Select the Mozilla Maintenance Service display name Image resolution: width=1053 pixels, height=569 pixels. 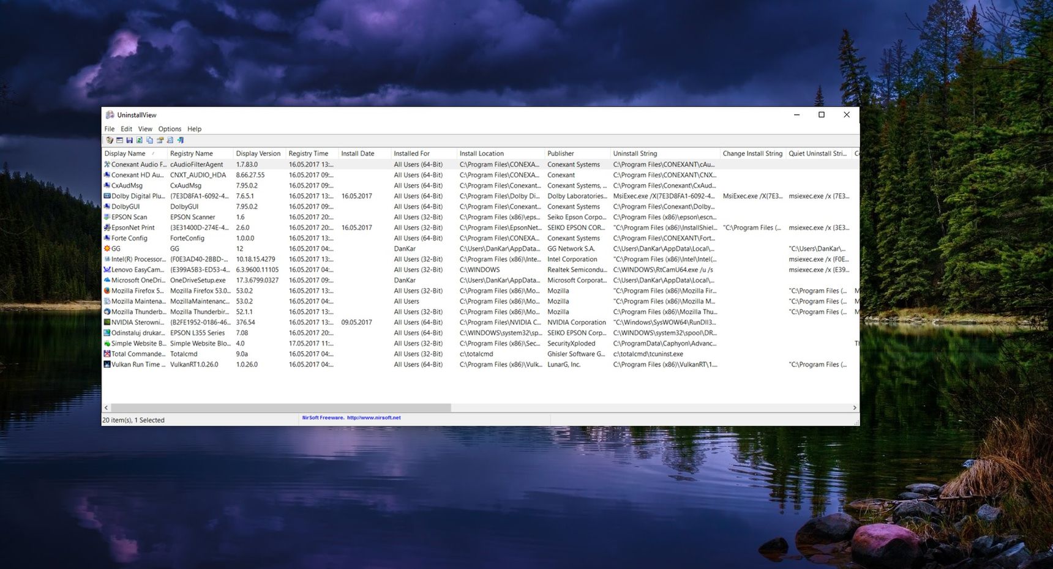[x=138, y=301]
